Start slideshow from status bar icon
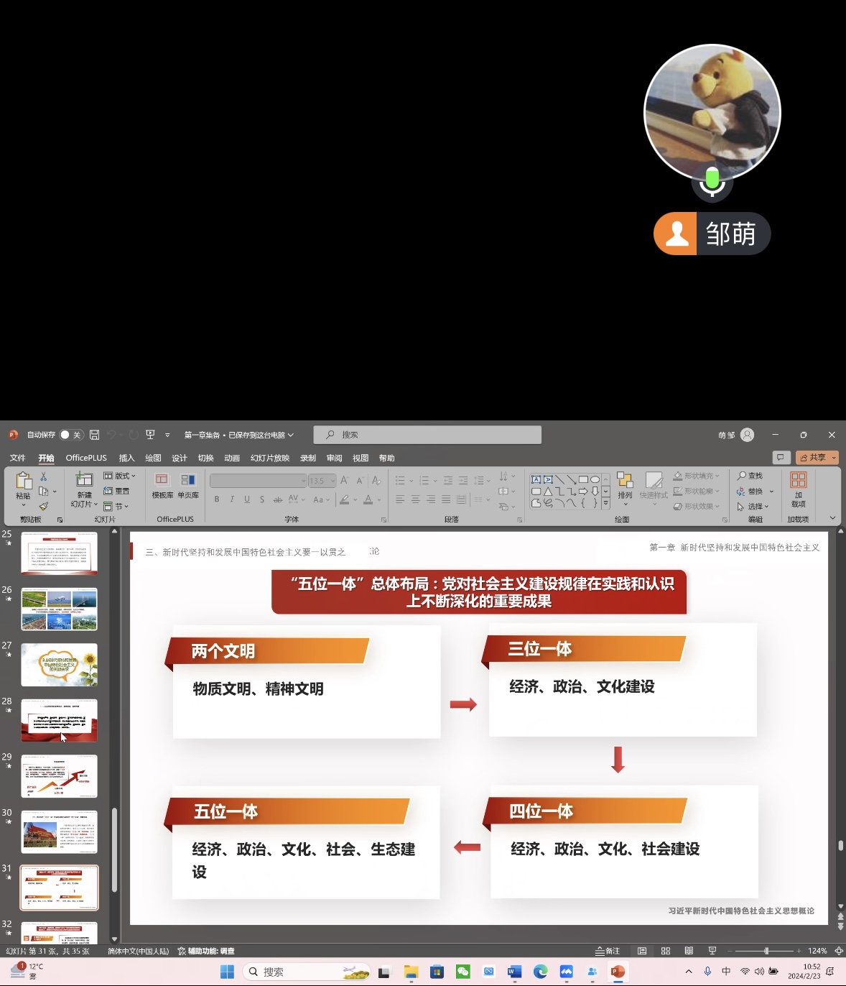 [712, 951]
